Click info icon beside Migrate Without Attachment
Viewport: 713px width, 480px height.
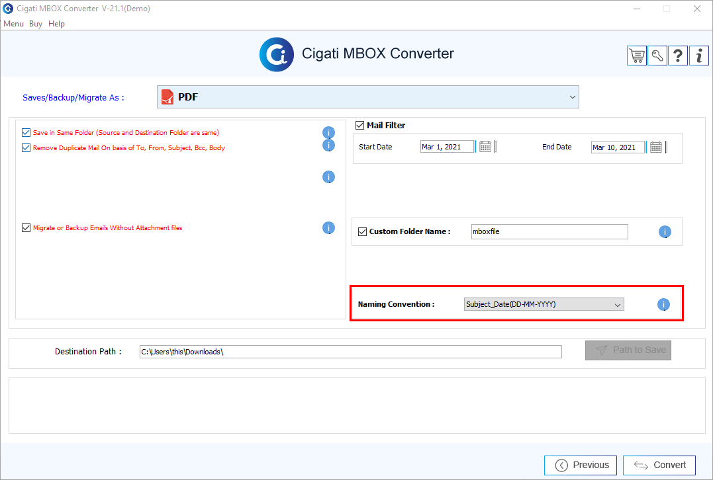click(329, 228)
